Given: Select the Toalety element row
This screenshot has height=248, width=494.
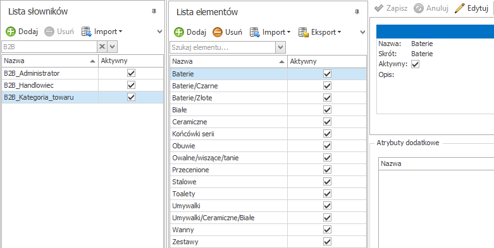Looking at the screenshot, I should 268,194.
